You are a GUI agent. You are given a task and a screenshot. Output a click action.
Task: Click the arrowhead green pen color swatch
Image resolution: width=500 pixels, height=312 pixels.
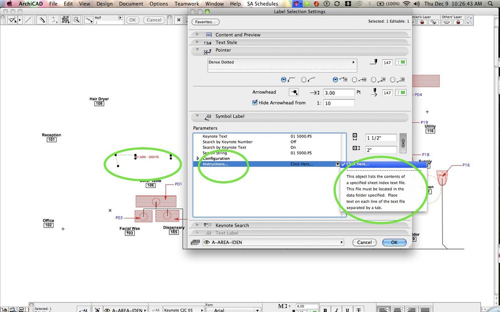pos(401,92)
